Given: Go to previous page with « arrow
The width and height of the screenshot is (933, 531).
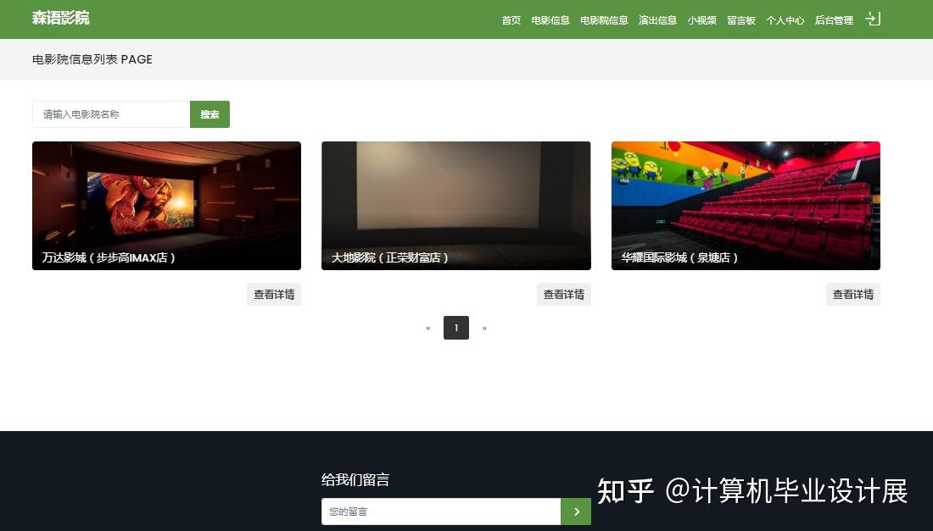Looking at the screenshot, I should pyautogui.click(x=428, y=328).
